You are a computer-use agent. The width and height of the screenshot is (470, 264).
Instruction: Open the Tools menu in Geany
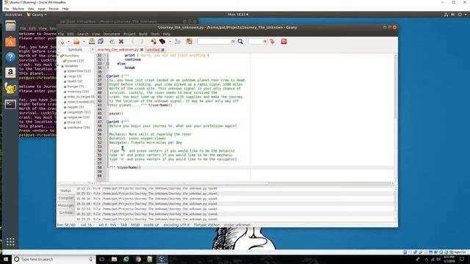[155, 34]
